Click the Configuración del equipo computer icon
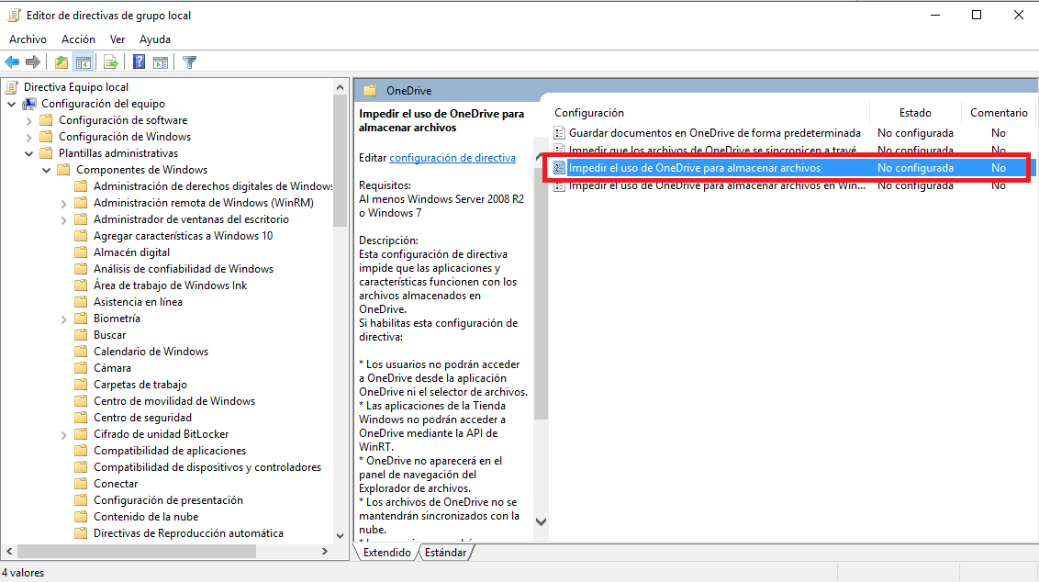The height and width of the screenshot is (582, 1039). pyautogui.click(x=29, y=104)
